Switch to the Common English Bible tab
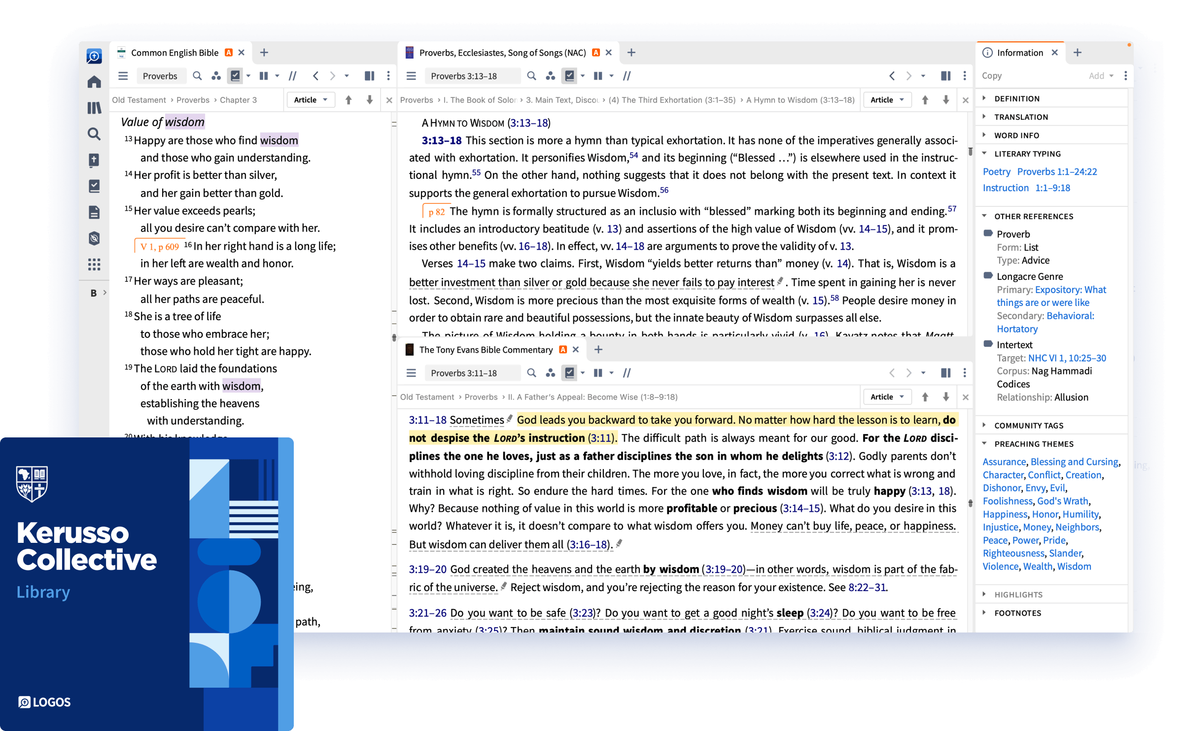This screenshot has height=731, width=1185. point(174,53)
